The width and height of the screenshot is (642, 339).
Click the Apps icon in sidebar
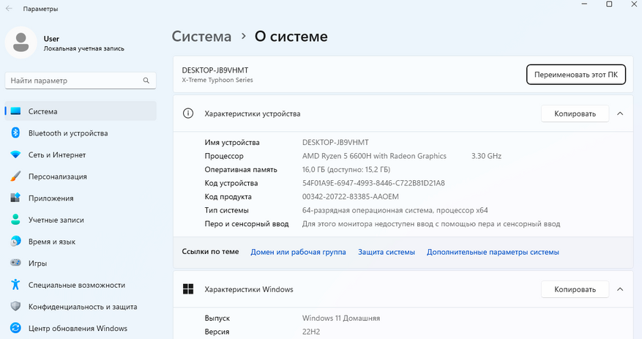(15, 198)
